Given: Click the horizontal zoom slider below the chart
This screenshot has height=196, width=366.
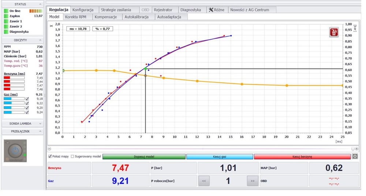Looking at the screenshot, I should [201, 149].
